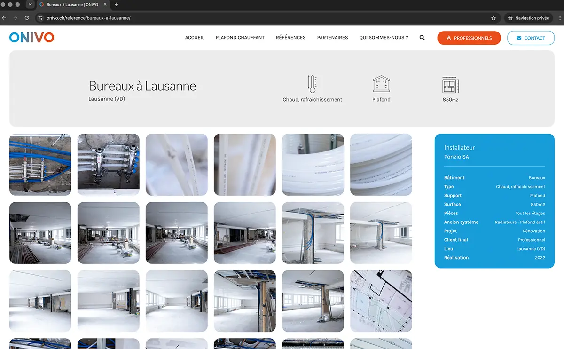Click the orange PROFESSIONNELS button
Screen dimensions: 564x349
coord(469,38)
